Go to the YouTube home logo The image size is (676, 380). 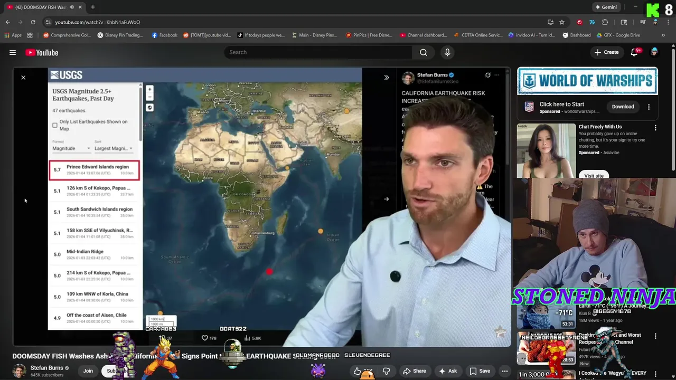coord(42,52)
